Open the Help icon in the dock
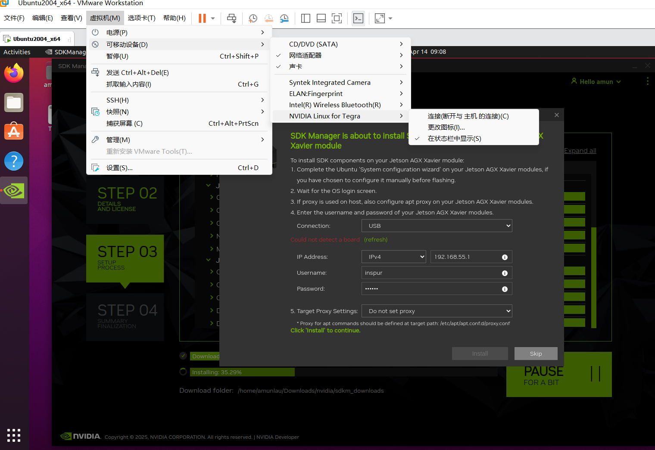This screenshot has height=450, width=655. click(14, 161)
